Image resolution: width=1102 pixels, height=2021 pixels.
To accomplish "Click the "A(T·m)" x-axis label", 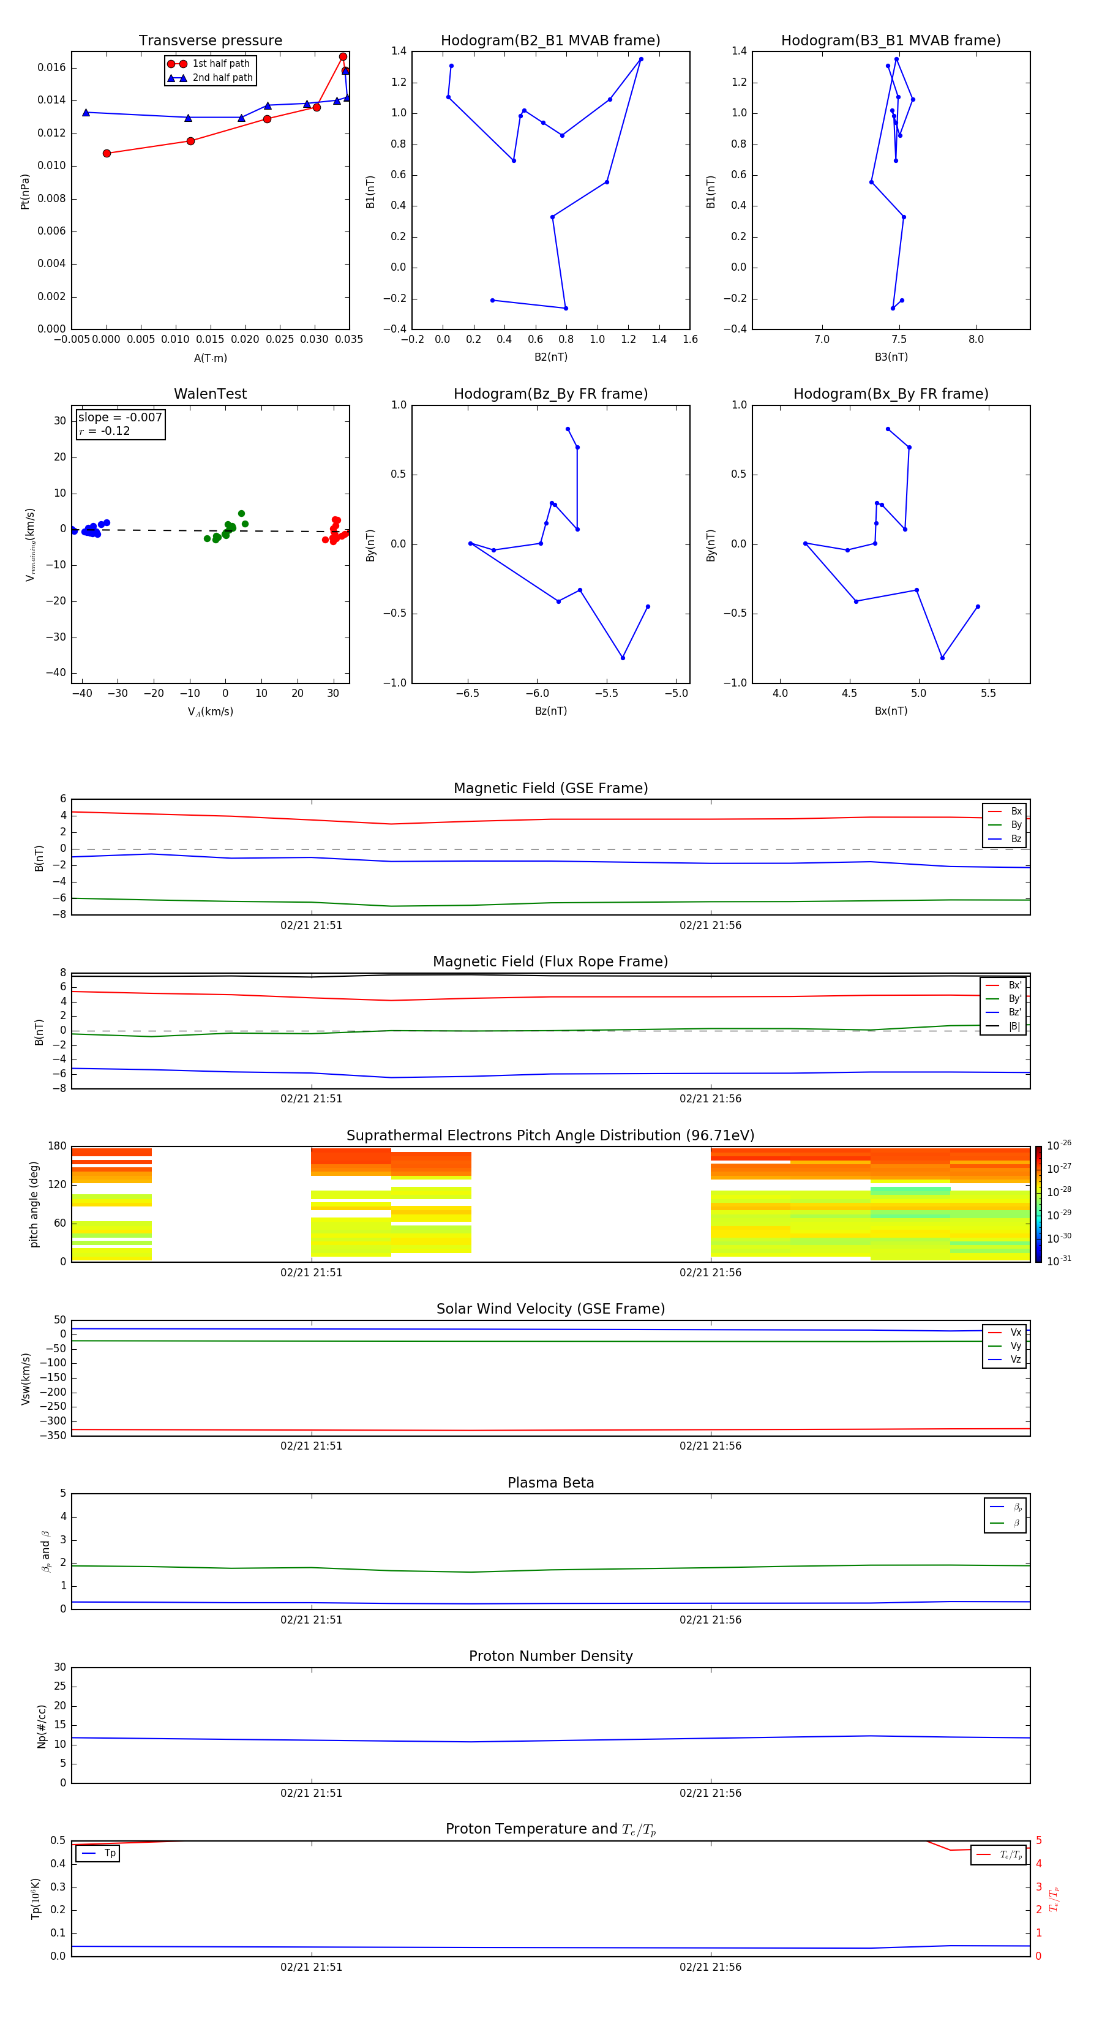I will click(210, 358).
